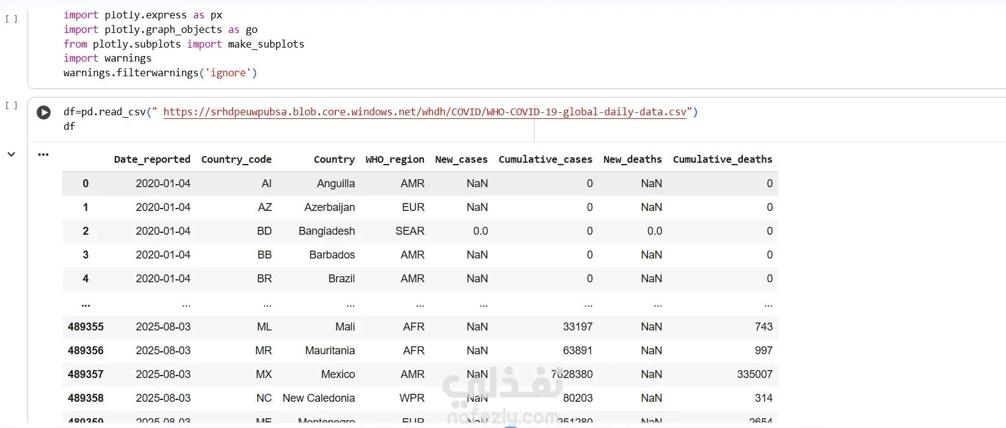Image resolution: width=1006 pixels, height=428 pixels.
Task: Click the row index 0 cell
Action: 86,184
